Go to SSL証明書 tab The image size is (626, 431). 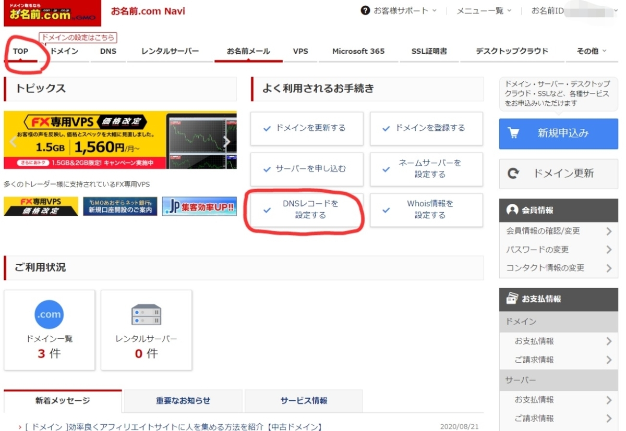[x=429, y=51]
